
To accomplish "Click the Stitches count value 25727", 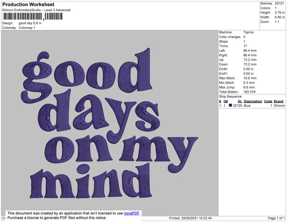I will 279,3.
